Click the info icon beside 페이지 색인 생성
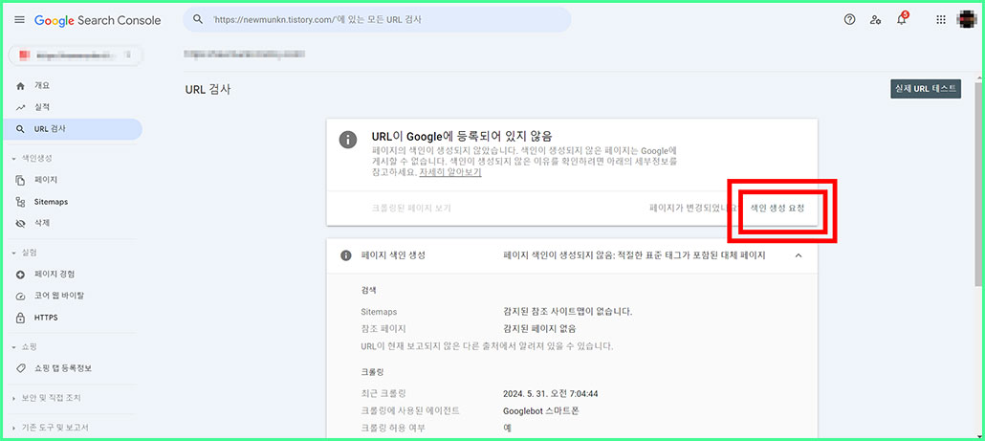Screen dimensions: 985x441 [x=345, y=255]
